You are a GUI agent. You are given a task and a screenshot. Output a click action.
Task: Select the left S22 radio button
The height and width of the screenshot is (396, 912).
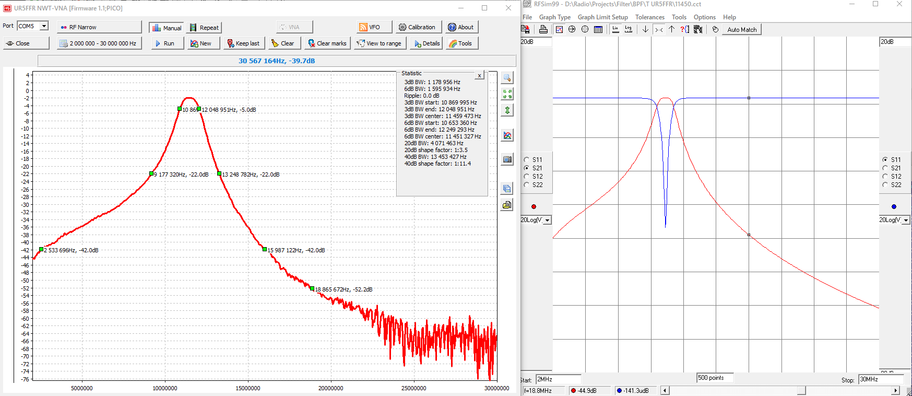tap(527, 185)
